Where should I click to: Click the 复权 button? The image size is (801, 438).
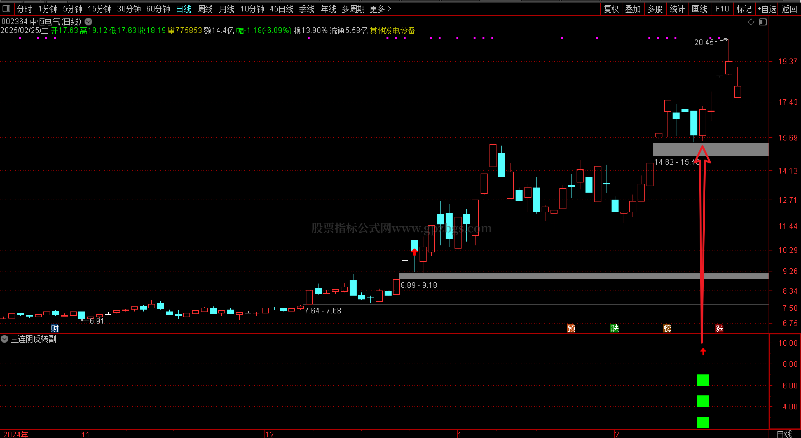pos(611,9)
